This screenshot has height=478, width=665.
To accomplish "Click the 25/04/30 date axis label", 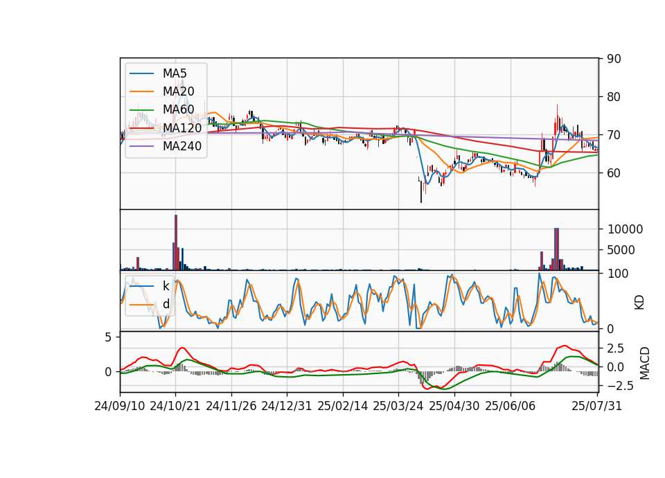I will pyautogui.click(x=454, y=406).
